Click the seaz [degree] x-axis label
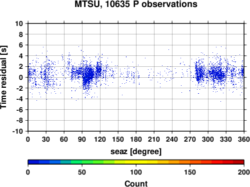This screenshot has width=250, height=187. (136, 152)
